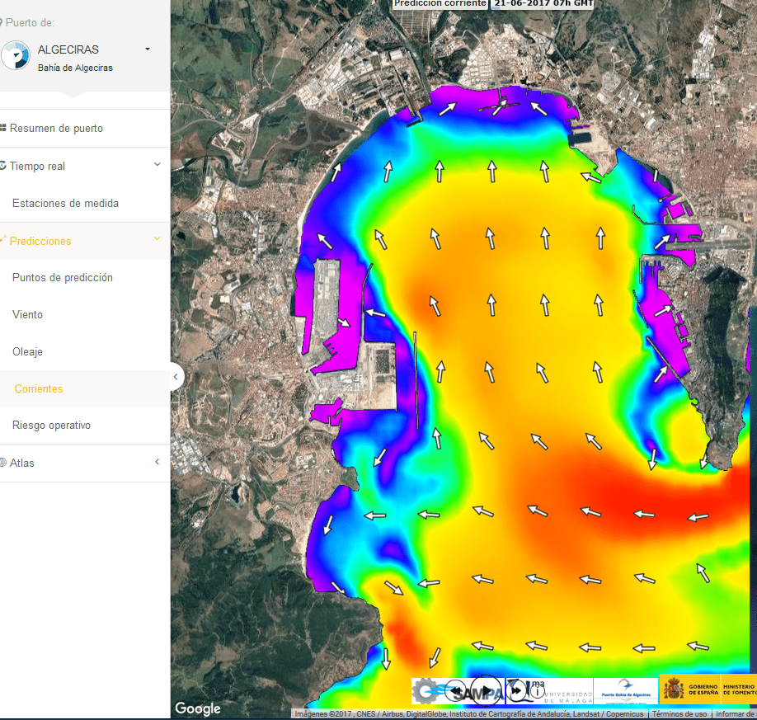
Task: Expand the Atlas section chevron
Action: pyautogui.click(x=157, y=463)
